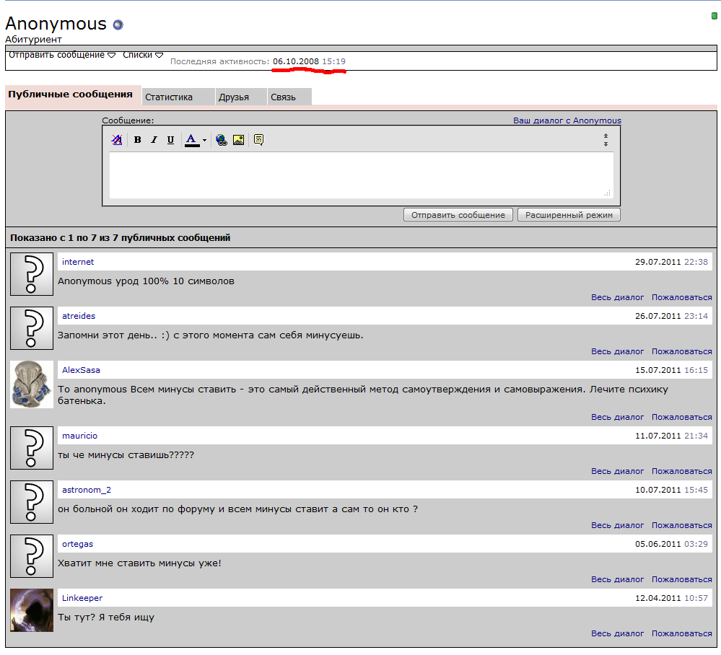Click the online status icon beside Anonymous

[118, 25]
